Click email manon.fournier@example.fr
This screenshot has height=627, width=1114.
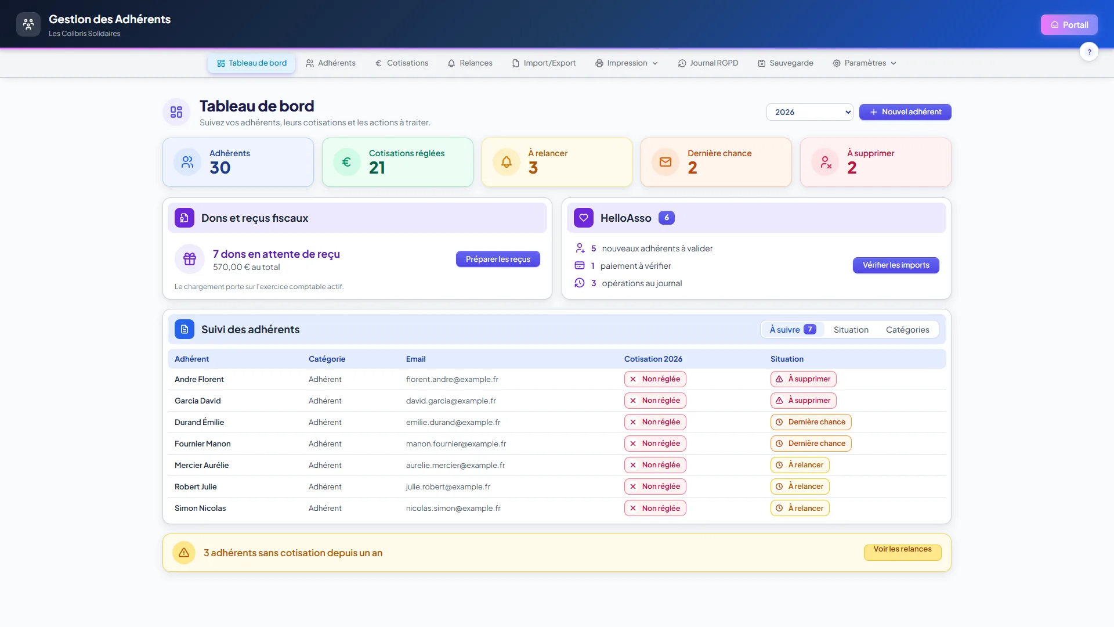click(456, 444)
